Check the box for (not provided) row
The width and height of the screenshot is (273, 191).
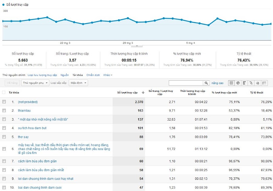[4, 102]
